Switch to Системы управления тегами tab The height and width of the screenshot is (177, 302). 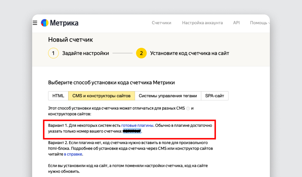point(168,96)
